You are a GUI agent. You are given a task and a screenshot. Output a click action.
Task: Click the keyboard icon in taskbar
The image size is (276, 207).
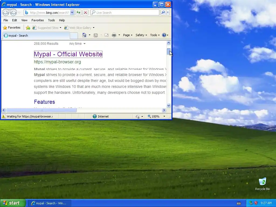point(239,203)
